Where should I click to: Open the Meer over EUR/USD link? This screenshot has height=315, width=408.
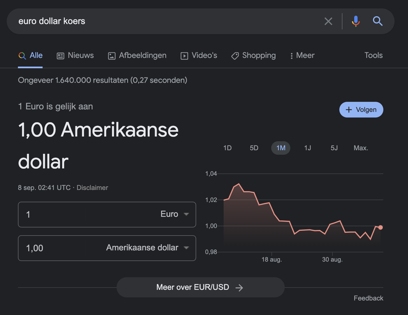pyautogui.click(x=200, y=287)
